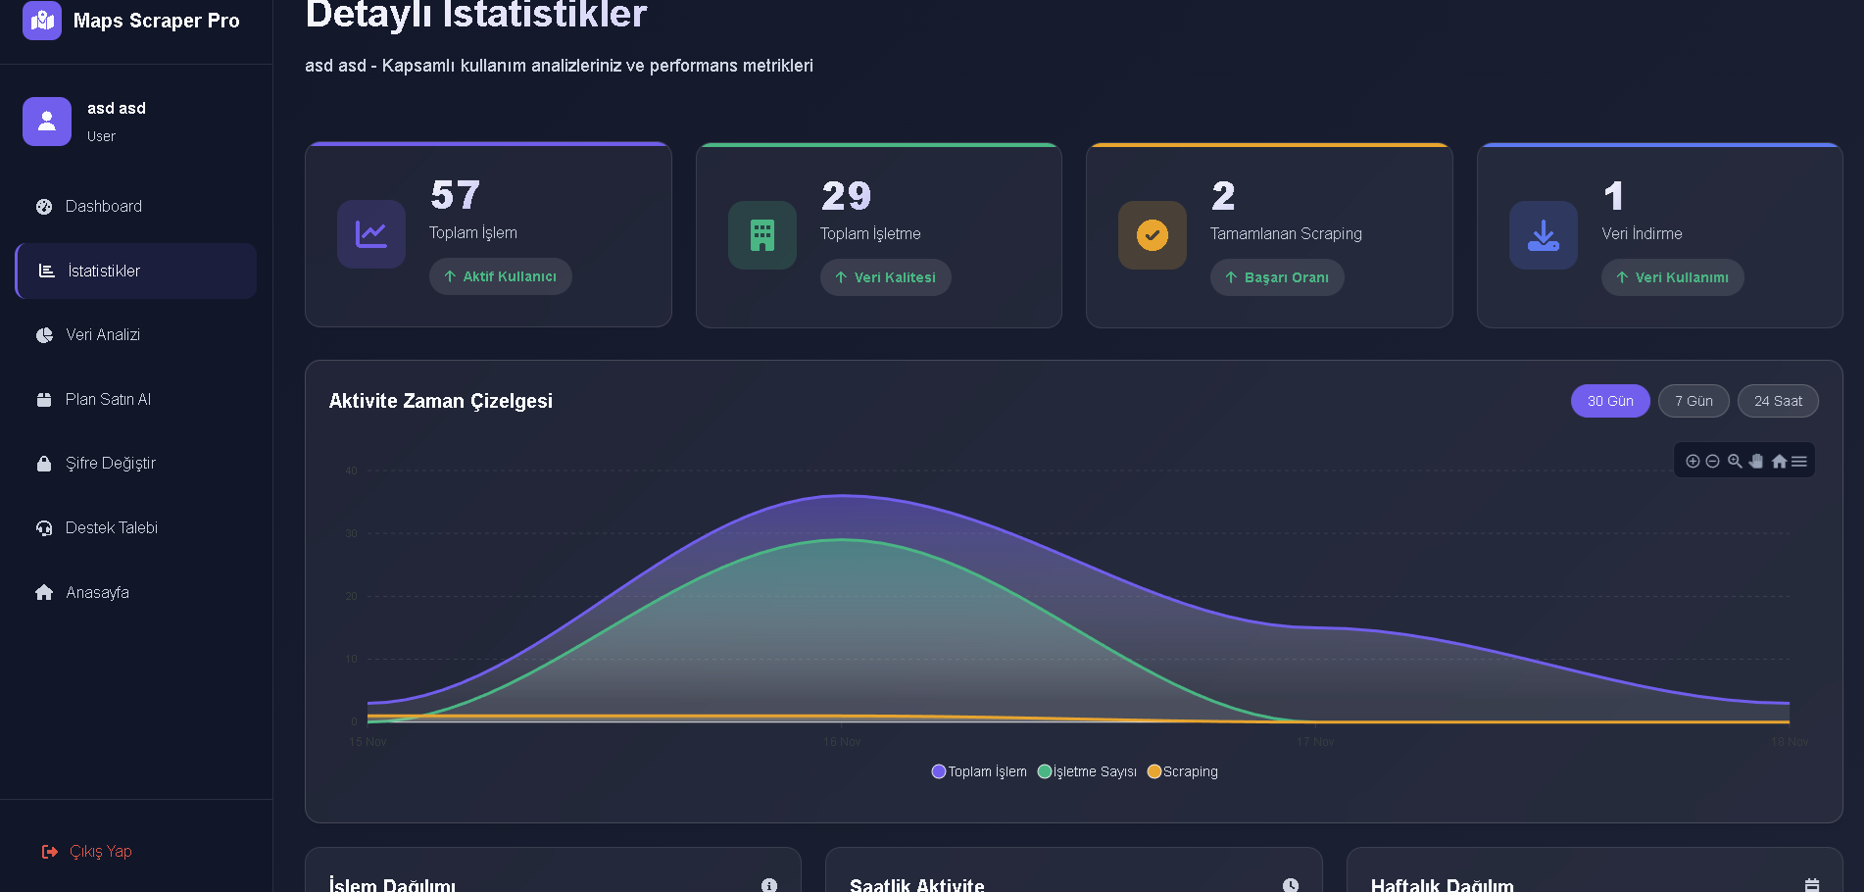Click the Maps Scraper Pro logo icon
The image size is (1864, 892).
point(42,21)
